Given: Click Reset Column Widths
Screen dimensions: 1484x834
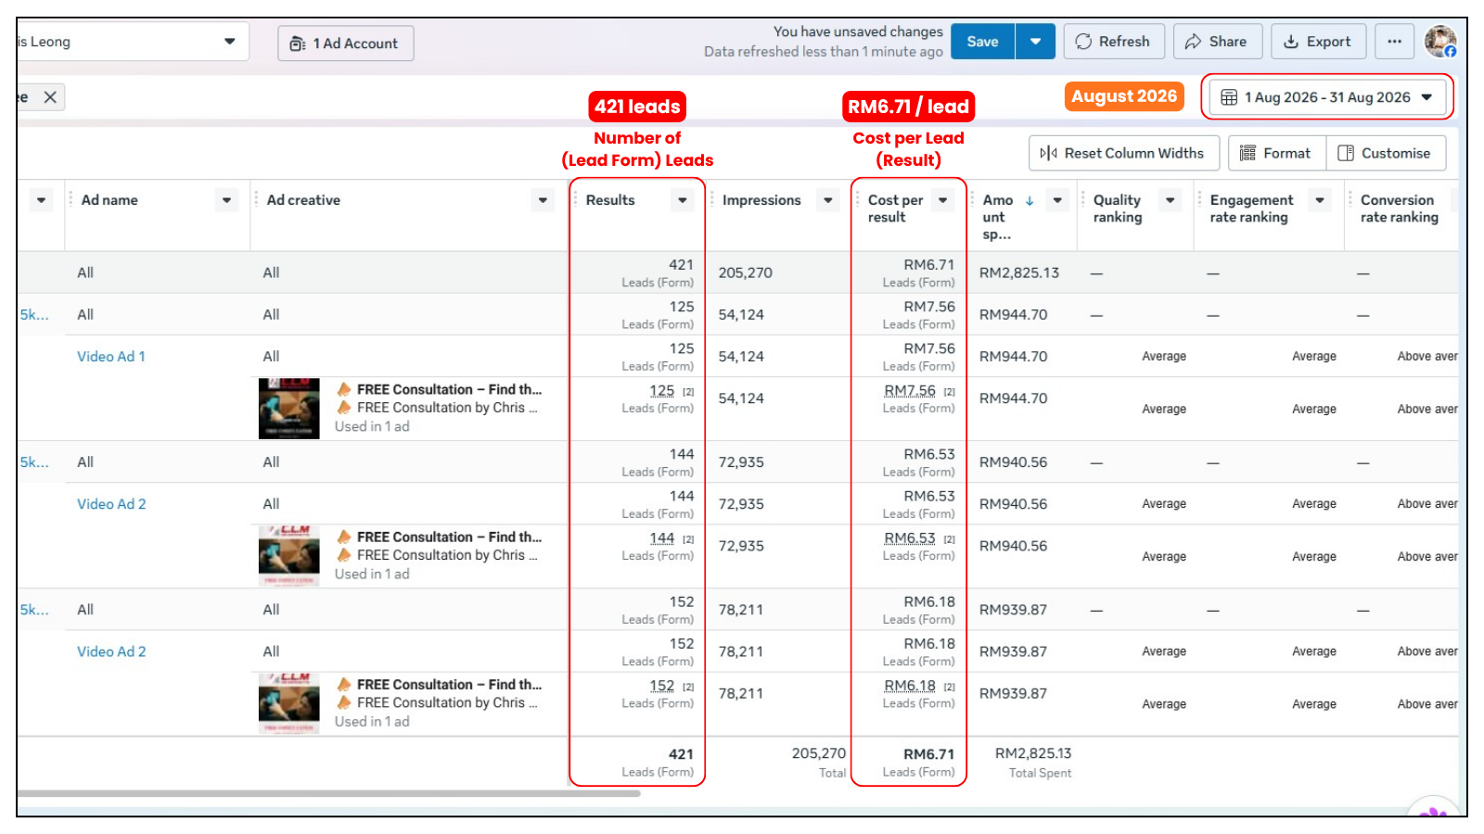Looking at the screenshot, I should (x=1122, y=153).
